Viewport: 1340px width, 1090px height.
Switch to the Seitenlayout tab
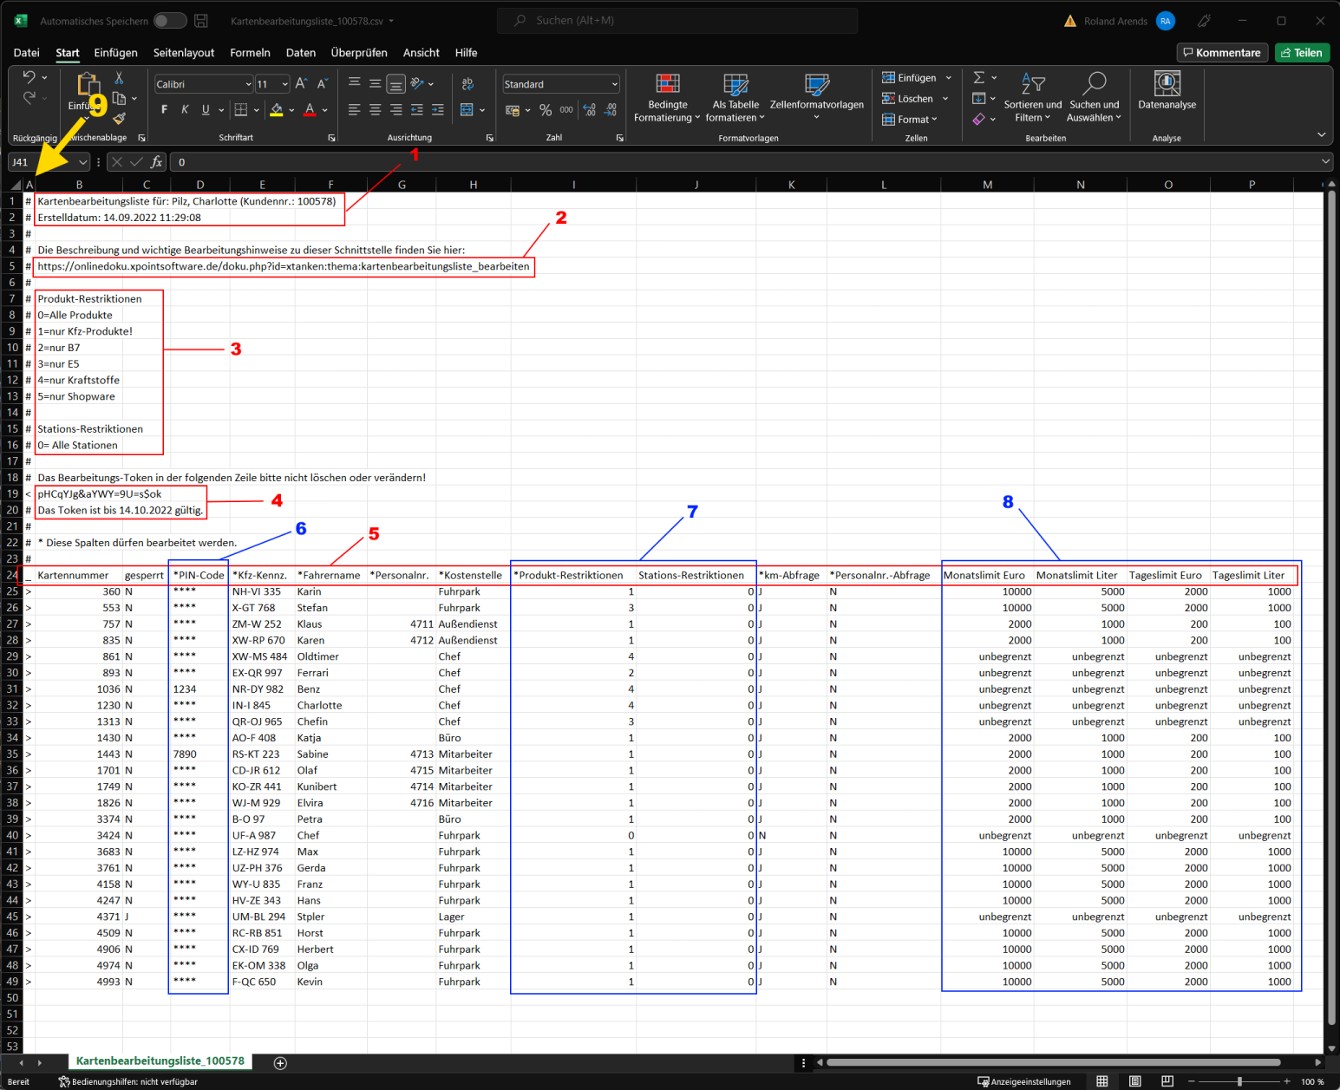point(184,53)
